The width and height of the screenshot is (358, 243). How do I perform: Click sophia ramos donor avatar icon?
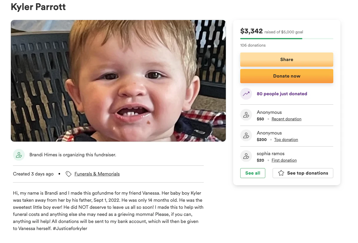[x=246, y=156]
